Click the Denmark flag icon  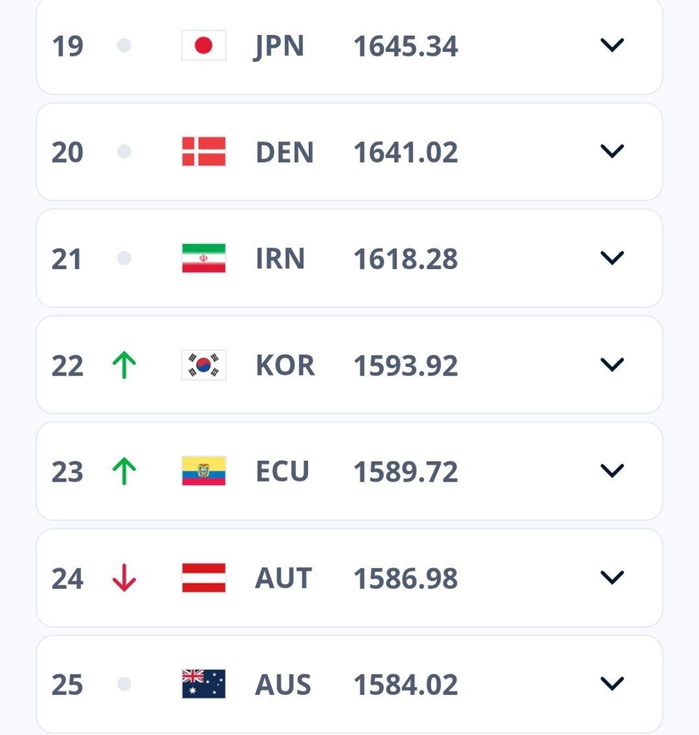pos(203,152)
